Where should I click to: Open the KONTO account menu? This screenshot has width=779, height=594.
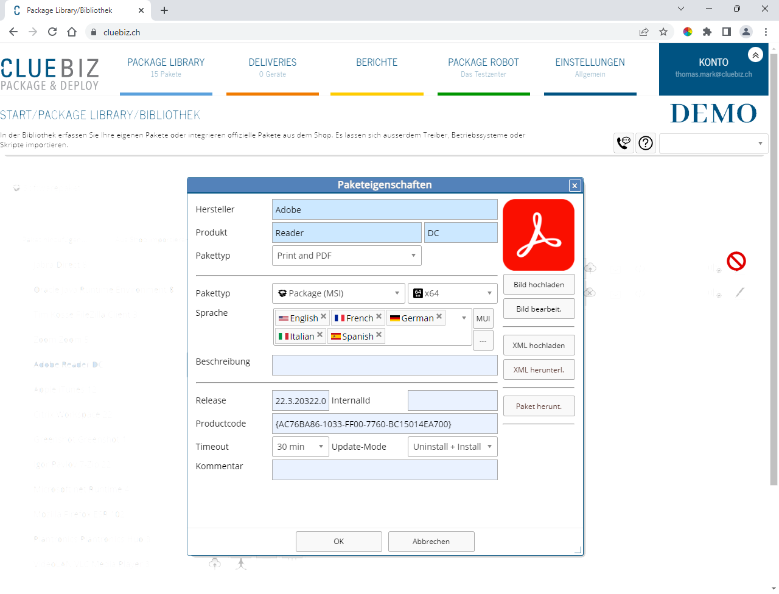[714, 69]
